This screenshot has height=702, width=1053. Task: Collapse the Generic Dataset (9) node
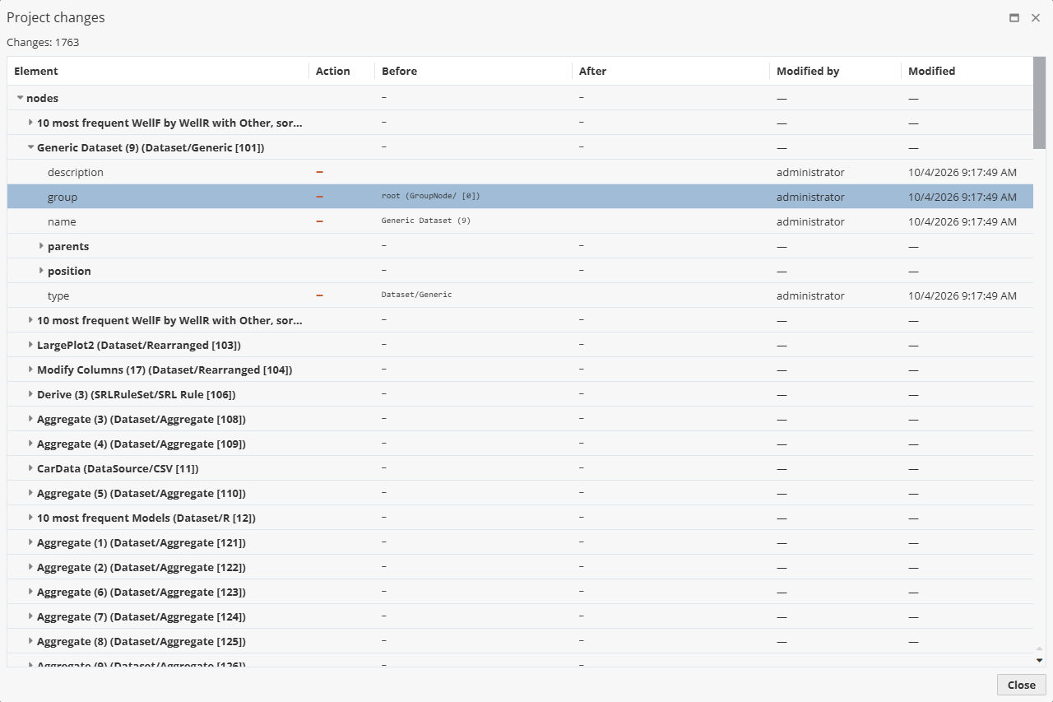30,147
